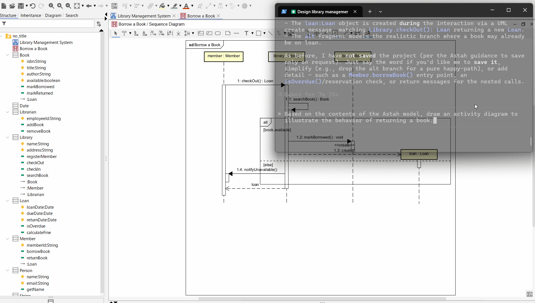Select the Combined Fragment tool
Viewport: 535px width, 303px height.
click(x=201, y=33)
